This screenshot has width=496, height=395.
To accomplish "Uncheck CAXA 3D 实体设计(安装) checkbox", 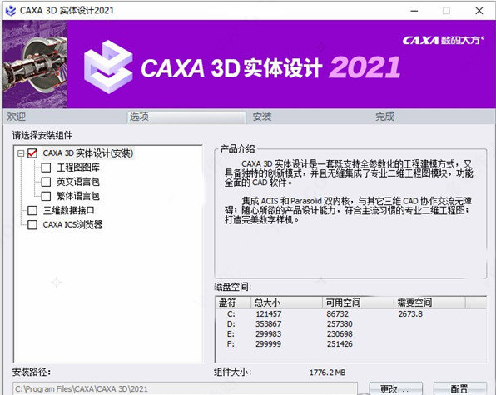I will 32,153.
